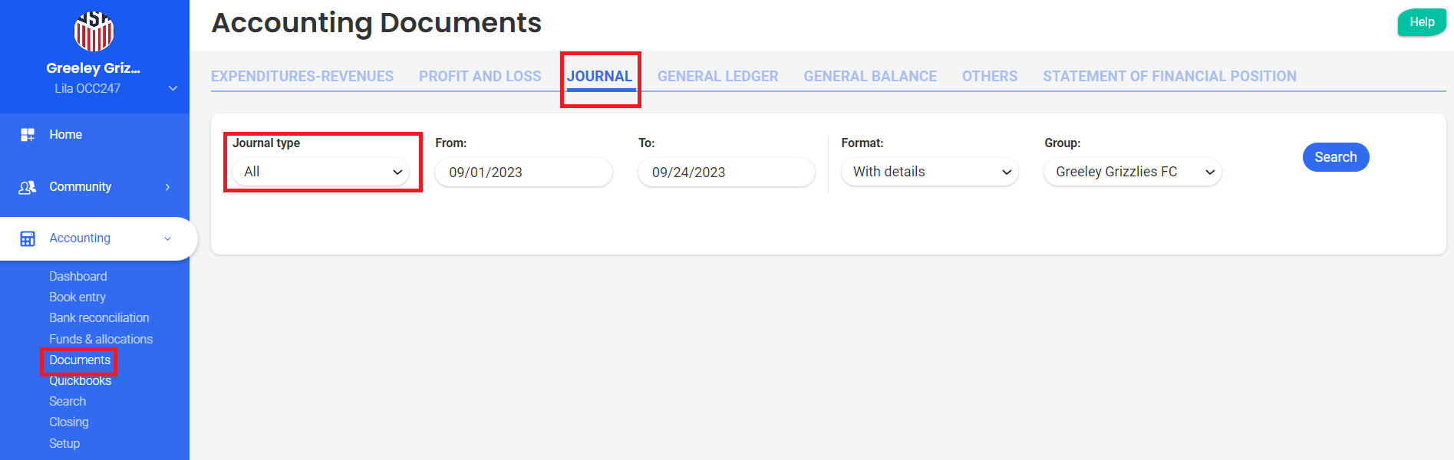Switch to the Profit and Loss tab

click(x=480, y=77)
